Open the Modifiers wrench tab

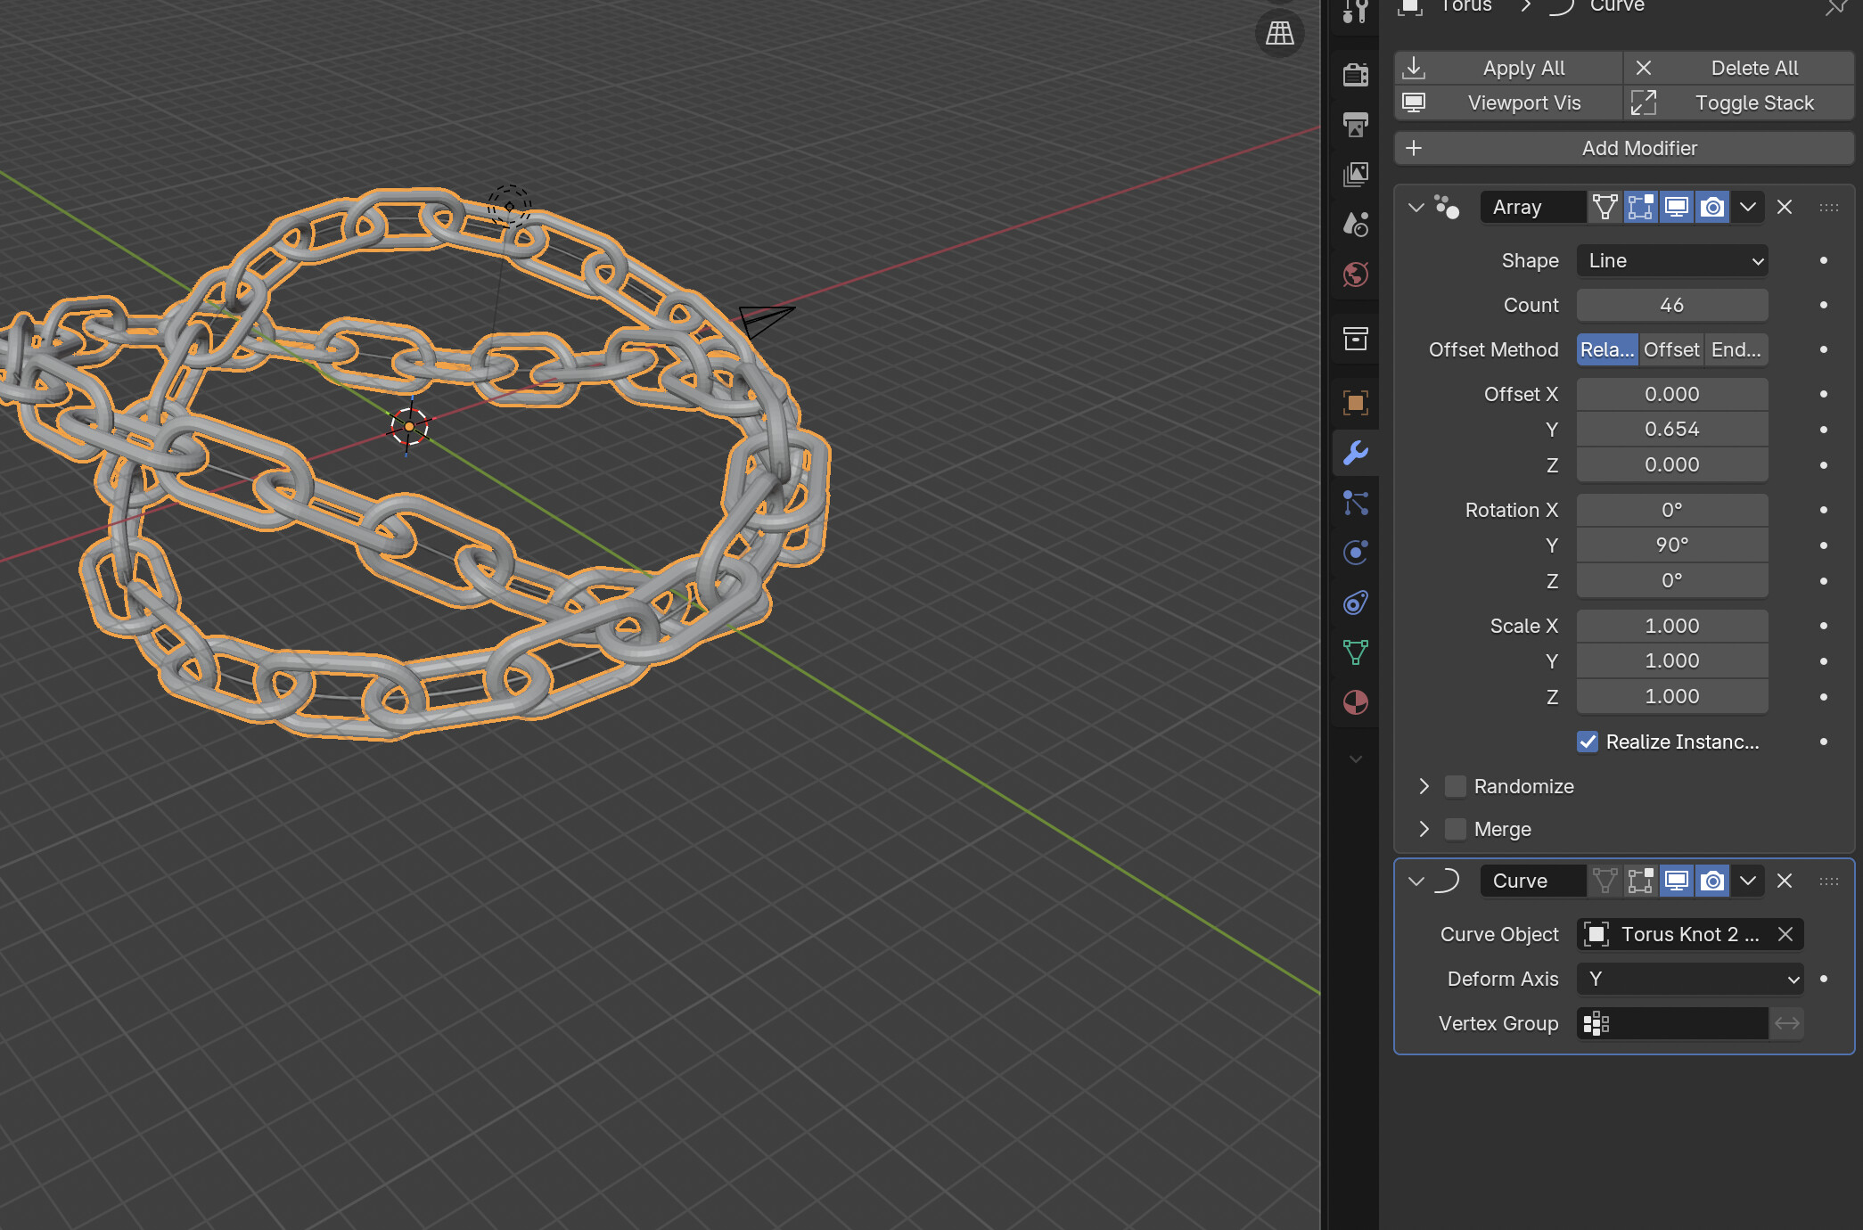(x=1355, y=453)
